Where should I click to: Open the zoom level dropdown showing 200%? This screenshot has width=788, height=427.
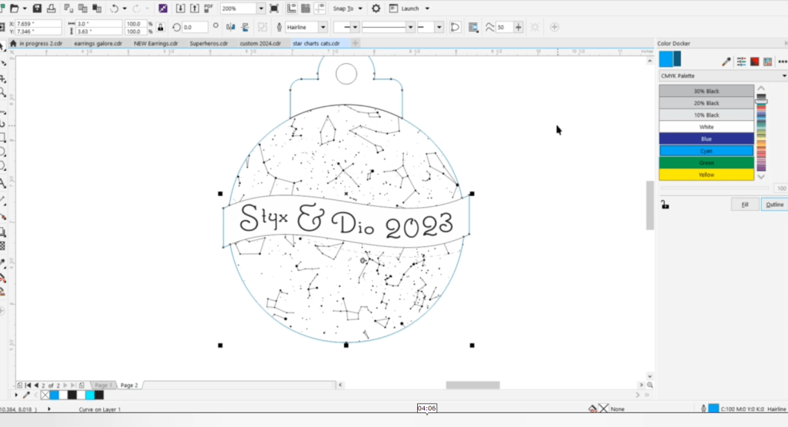[261, 8]
